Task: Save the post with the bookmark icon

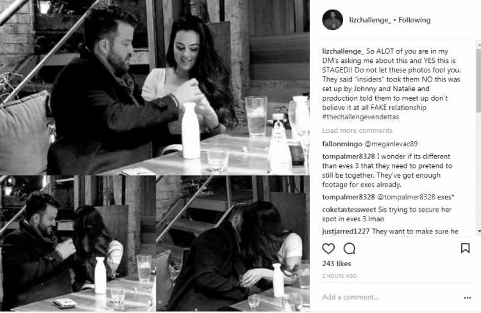Action: [465, 248]
